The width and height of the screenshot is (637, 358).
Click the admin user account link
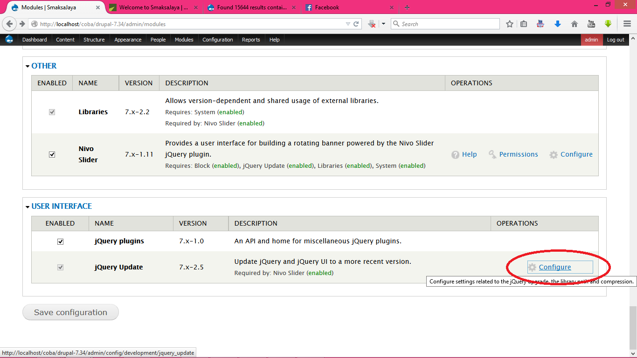[x=591, y=40]
